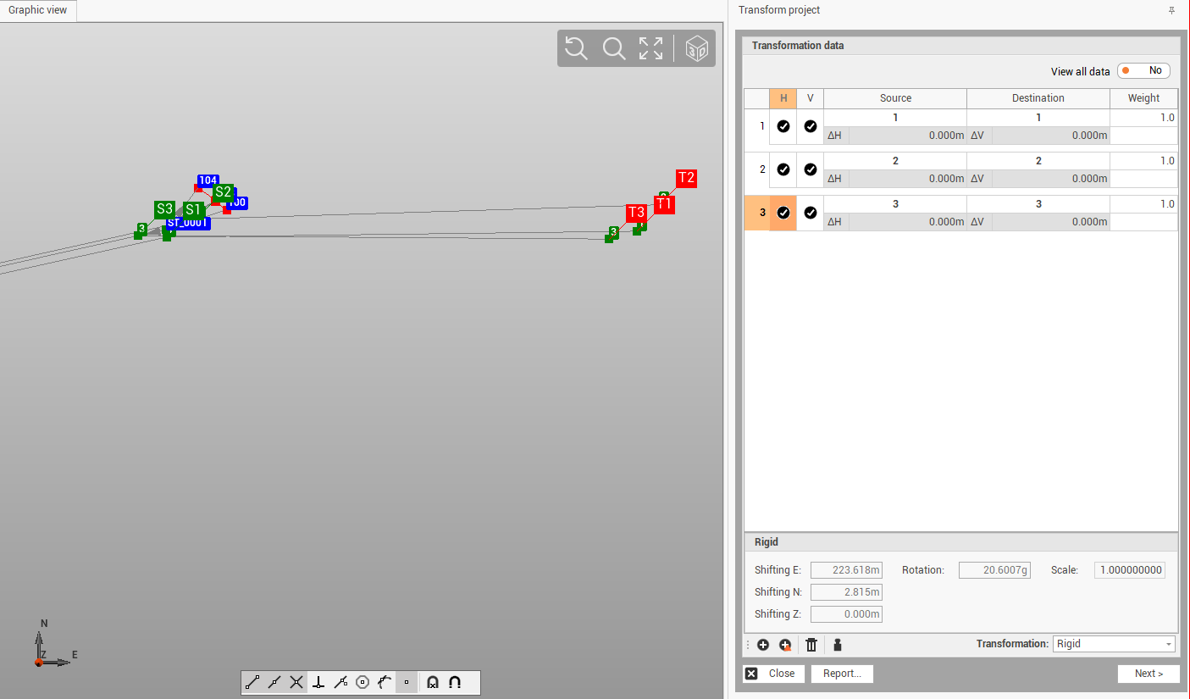Click the Weight cell of row 1
Image resolution: width=1190 pixels, height=699 pixels.
1143,118
